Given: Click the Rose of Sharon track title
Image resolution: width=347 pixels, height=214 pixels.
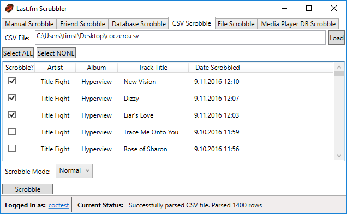Looking at the screenshot, I should coord(145,149).
